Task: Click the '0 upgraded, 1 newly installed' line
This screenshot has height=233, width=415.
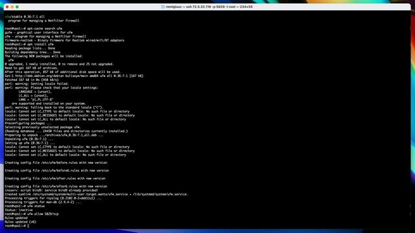Action: 59,64
